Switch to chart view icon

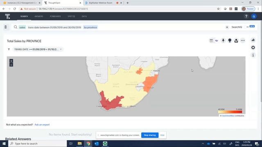coord(217,40)
